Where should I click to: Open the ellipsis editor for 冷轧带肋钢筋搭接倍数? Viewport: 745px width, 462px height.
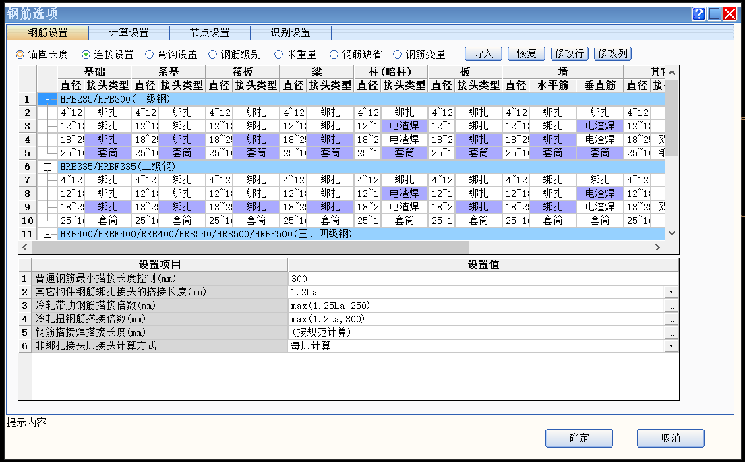671,306
